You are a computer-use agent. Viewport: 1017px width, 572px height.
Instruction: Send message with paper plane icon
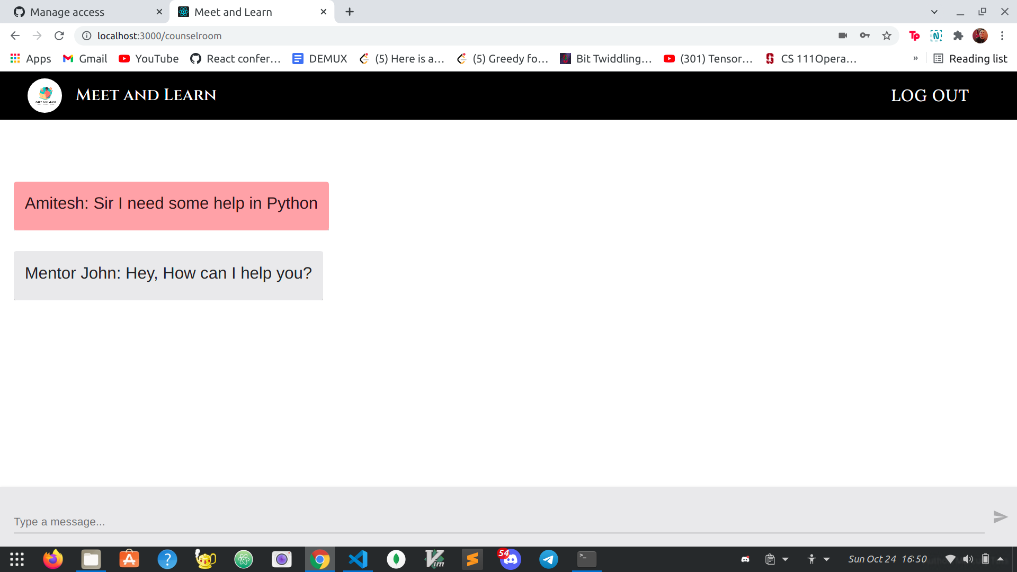point(1000,517)
